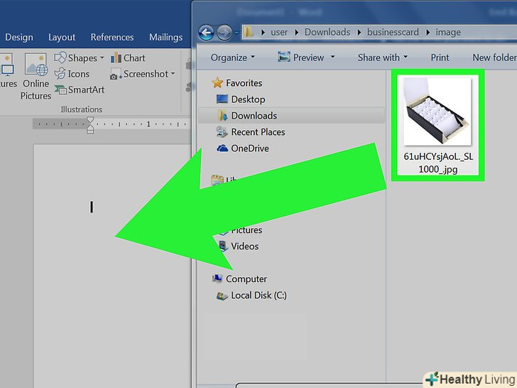The height and width of the screenshot is (388, 517).
Task: Open the Icons gallery in Word
Action: 72,74
